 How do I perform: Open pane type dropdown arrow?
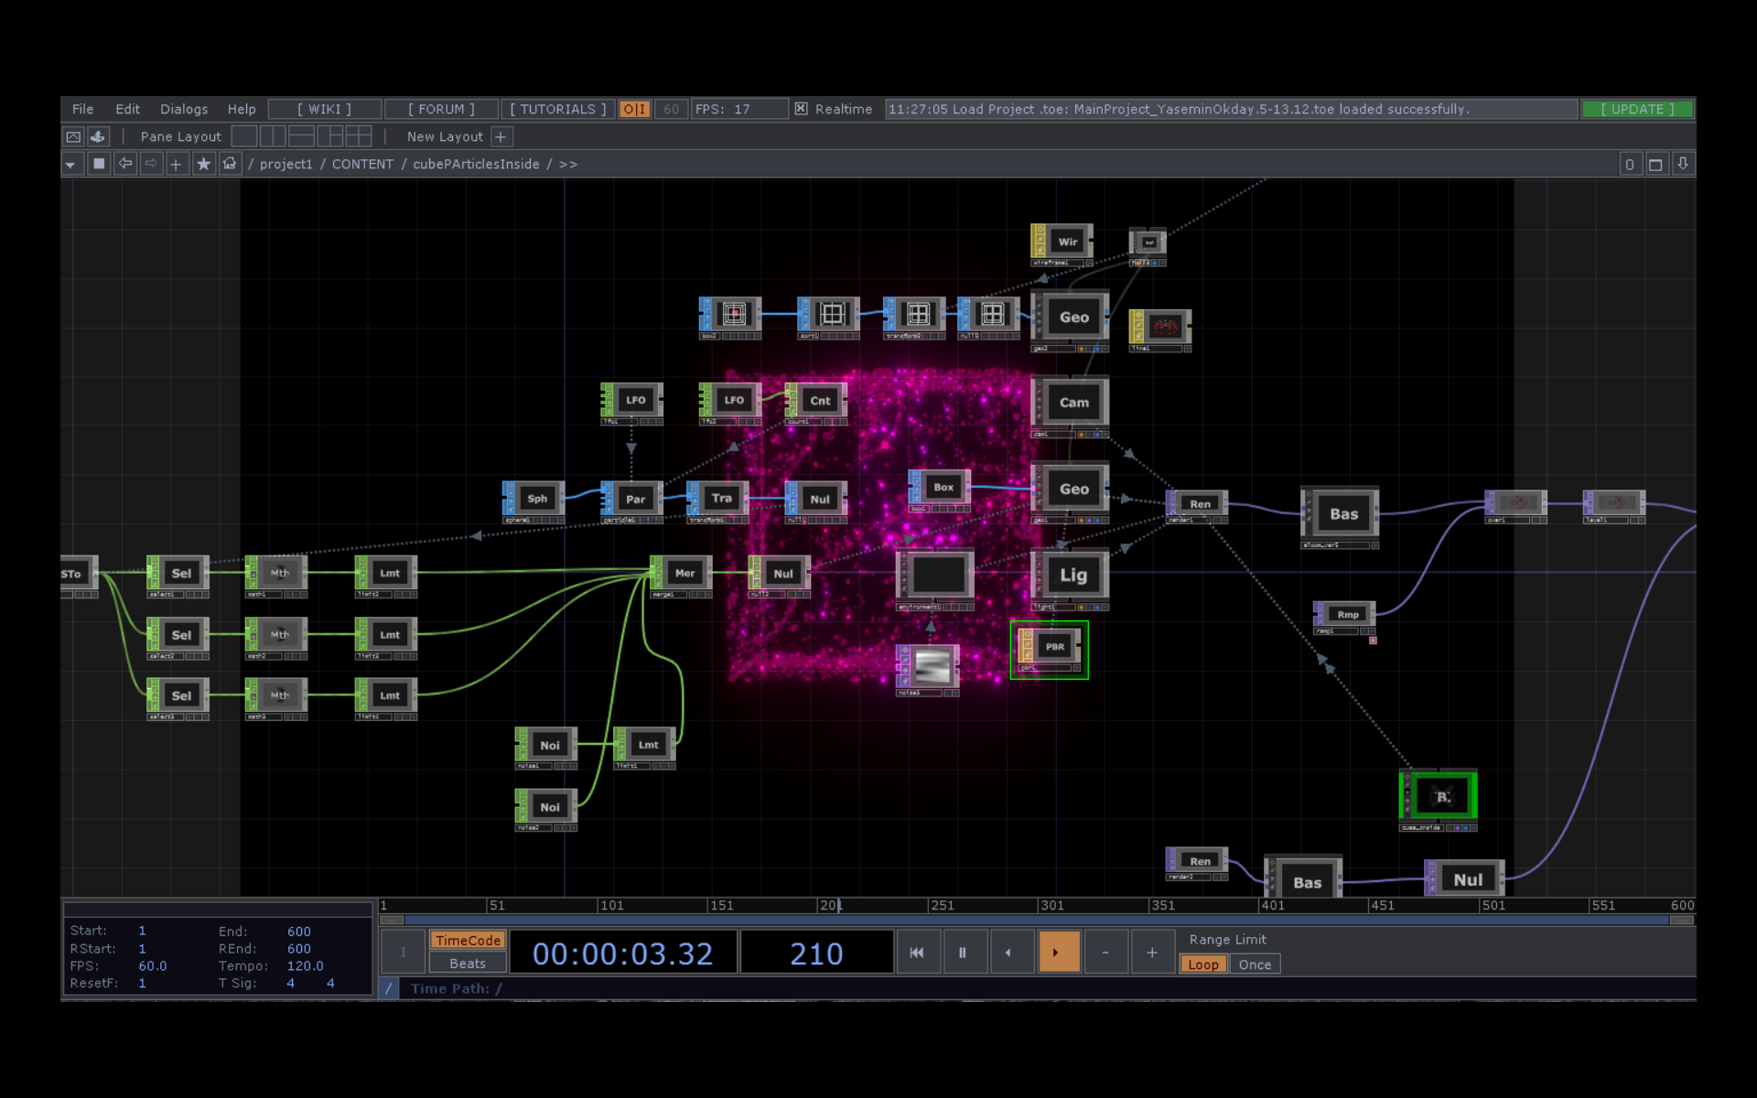pos(70,165)
